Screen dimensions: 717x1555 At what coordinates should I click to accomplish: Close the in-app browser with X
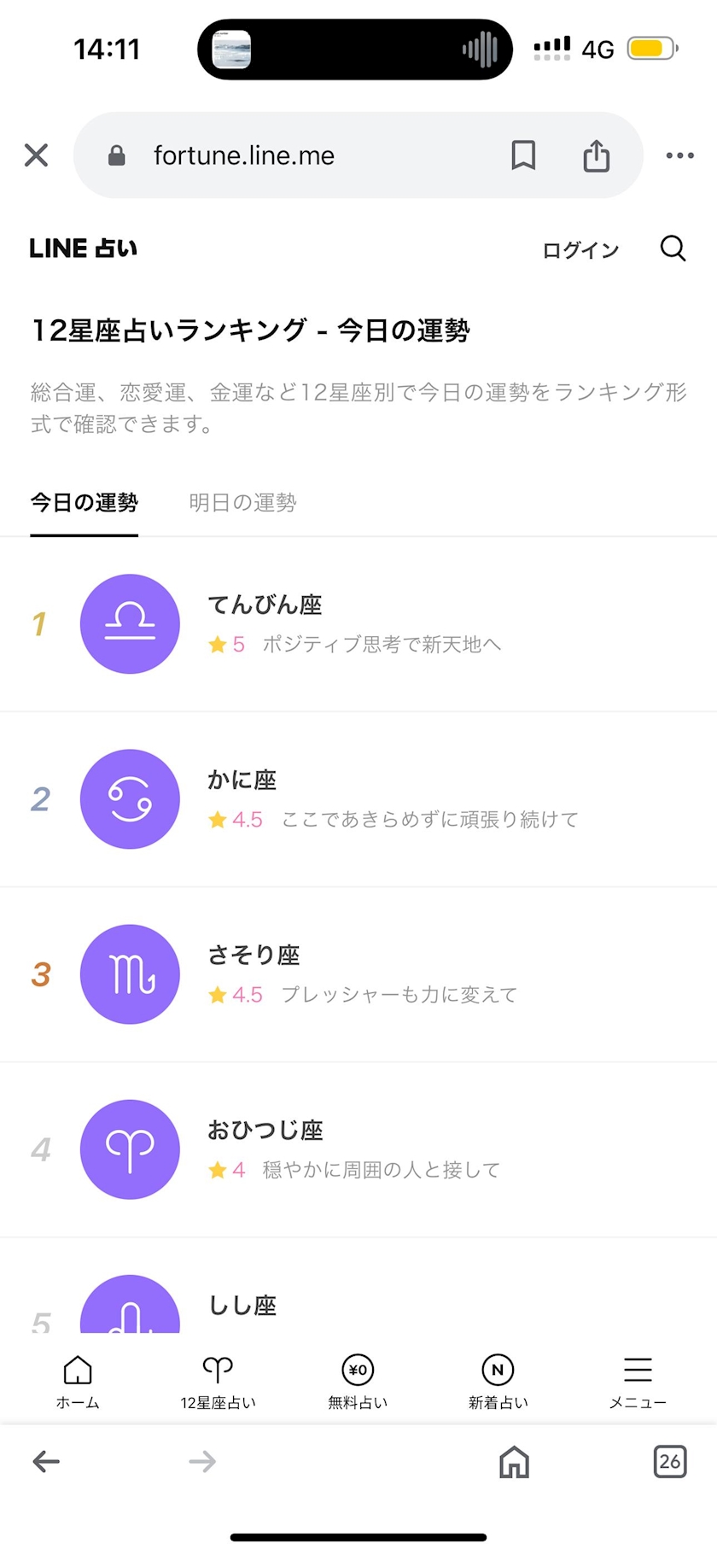pyautogui.click(x=36, y=155)
